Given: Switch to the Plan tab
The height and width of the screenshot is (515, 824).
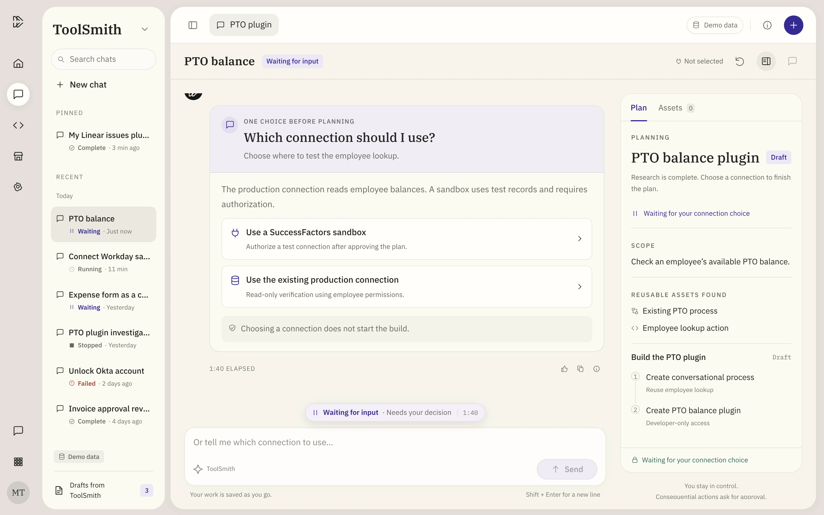Looking at the screenshot, I should pos(638,108).
